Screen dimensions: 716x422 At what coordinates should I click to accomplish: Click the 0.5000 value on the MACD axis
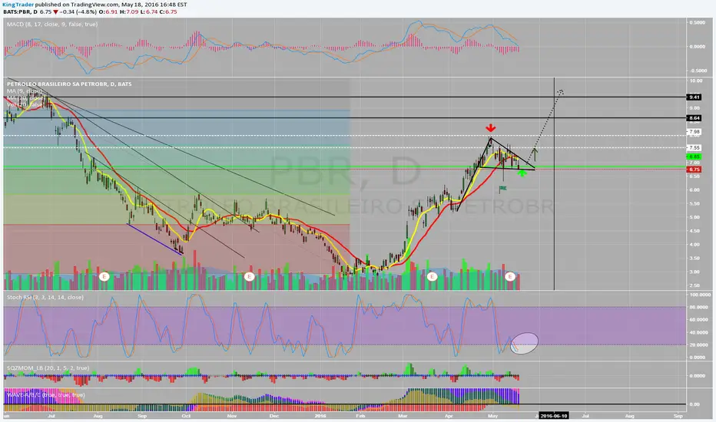tap(698, 22)
